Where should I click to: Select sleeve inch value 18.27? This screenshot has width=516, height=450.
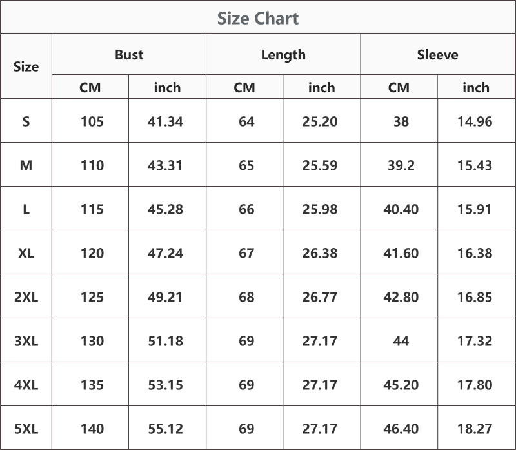(475, 429)
